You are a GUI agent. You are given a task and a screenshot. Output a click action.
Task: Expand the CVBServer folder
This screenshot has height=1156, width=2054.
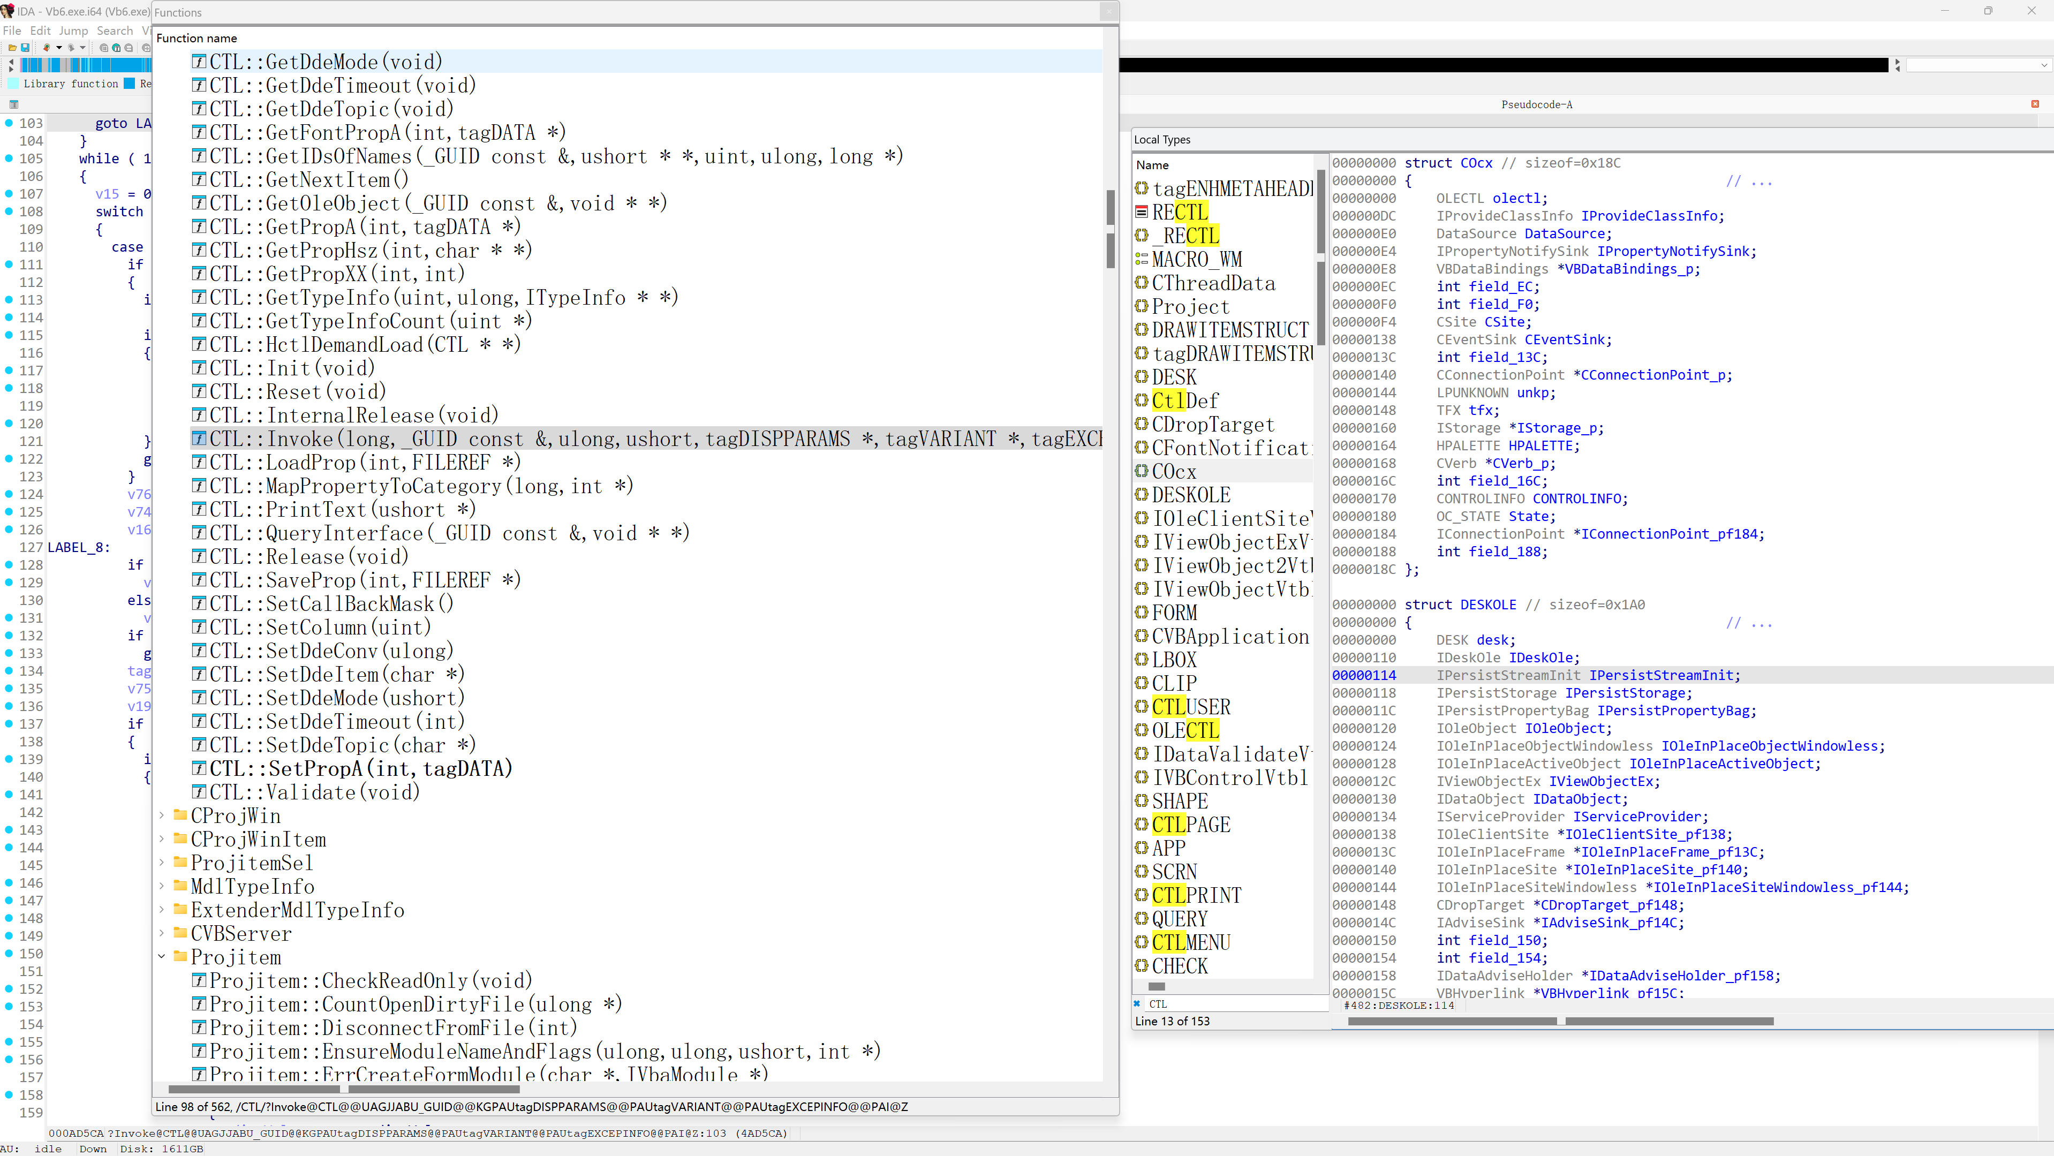(x=162, y=934)
